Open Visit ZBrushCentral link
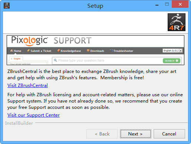 click(x=27, y=86)
